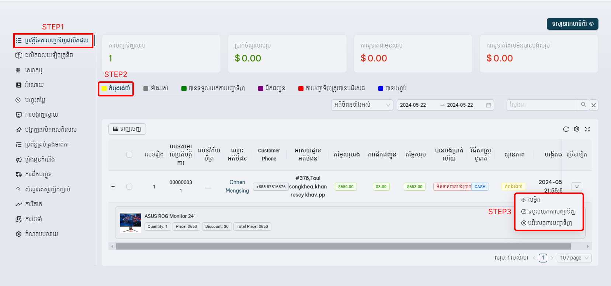
Task: Collapse the expanded order row with minus
Action: point(113,187)
